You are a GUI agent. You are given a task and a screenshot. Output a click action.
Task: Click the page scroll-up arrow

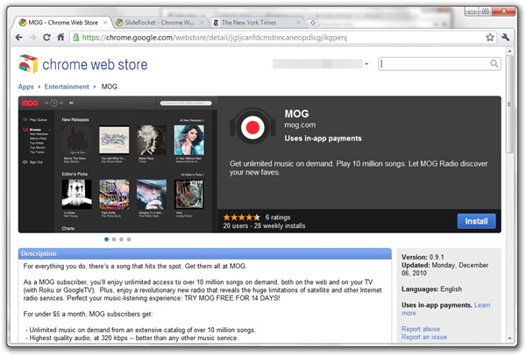(x=509, y=51)
